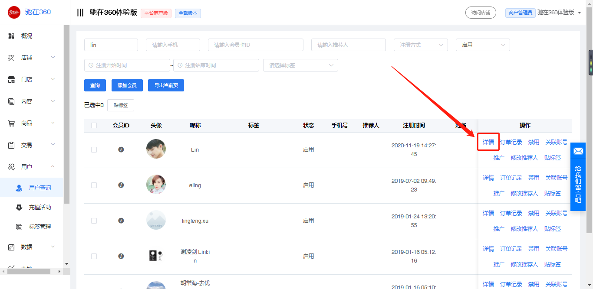Click the 贴标签 button beside 已选中0
The image size is (593, 289).
pyautogui.click(x=121, y=105)
